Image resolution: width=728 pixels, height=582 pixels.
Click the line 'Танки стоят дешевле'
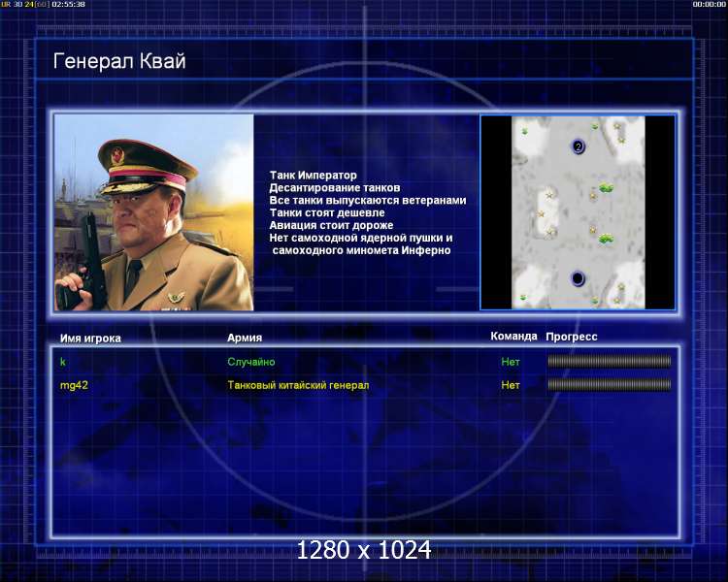click(x=327, y=213)
